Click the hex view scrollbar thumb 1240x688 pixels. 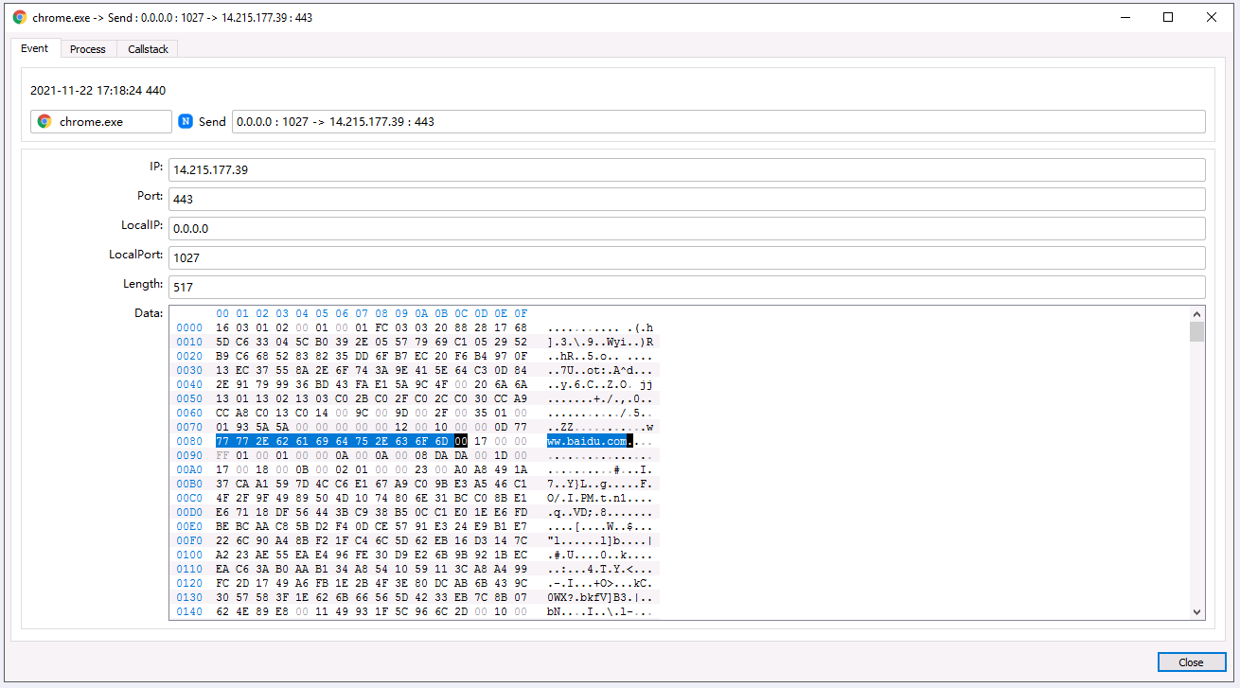pos(1196,331)
